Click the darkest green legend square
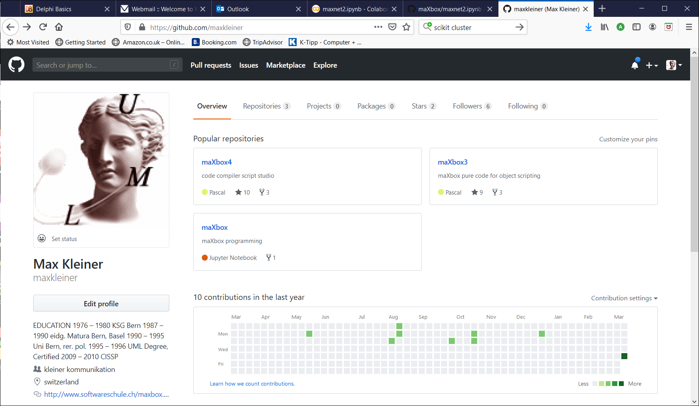The height and width of the screenshot is (406, 699). pyautogui.click(x=622, y=383)
